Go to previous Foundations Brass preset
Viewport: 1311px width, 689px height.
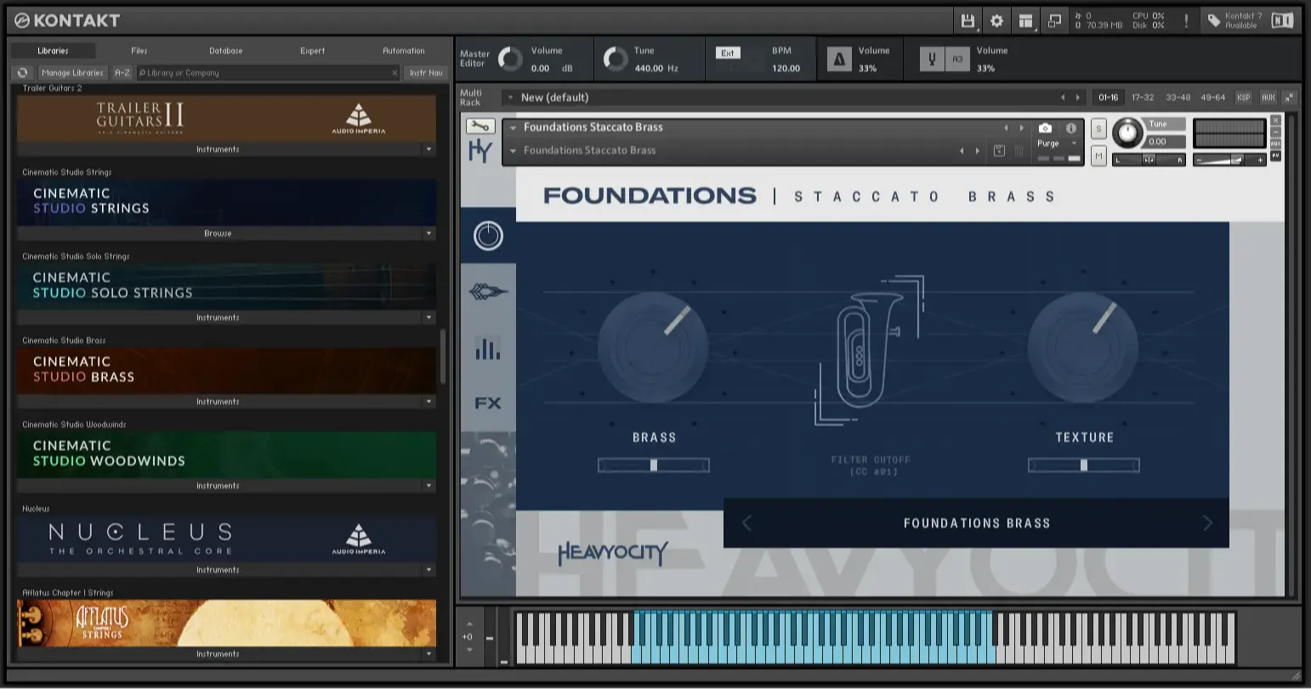(747, 523)
